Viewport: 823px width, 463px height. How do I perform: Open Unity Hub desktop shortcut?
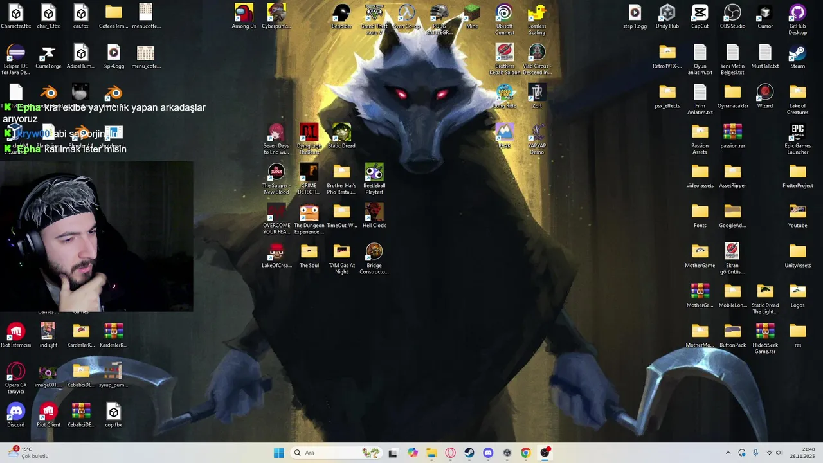(x=667, y=17)
